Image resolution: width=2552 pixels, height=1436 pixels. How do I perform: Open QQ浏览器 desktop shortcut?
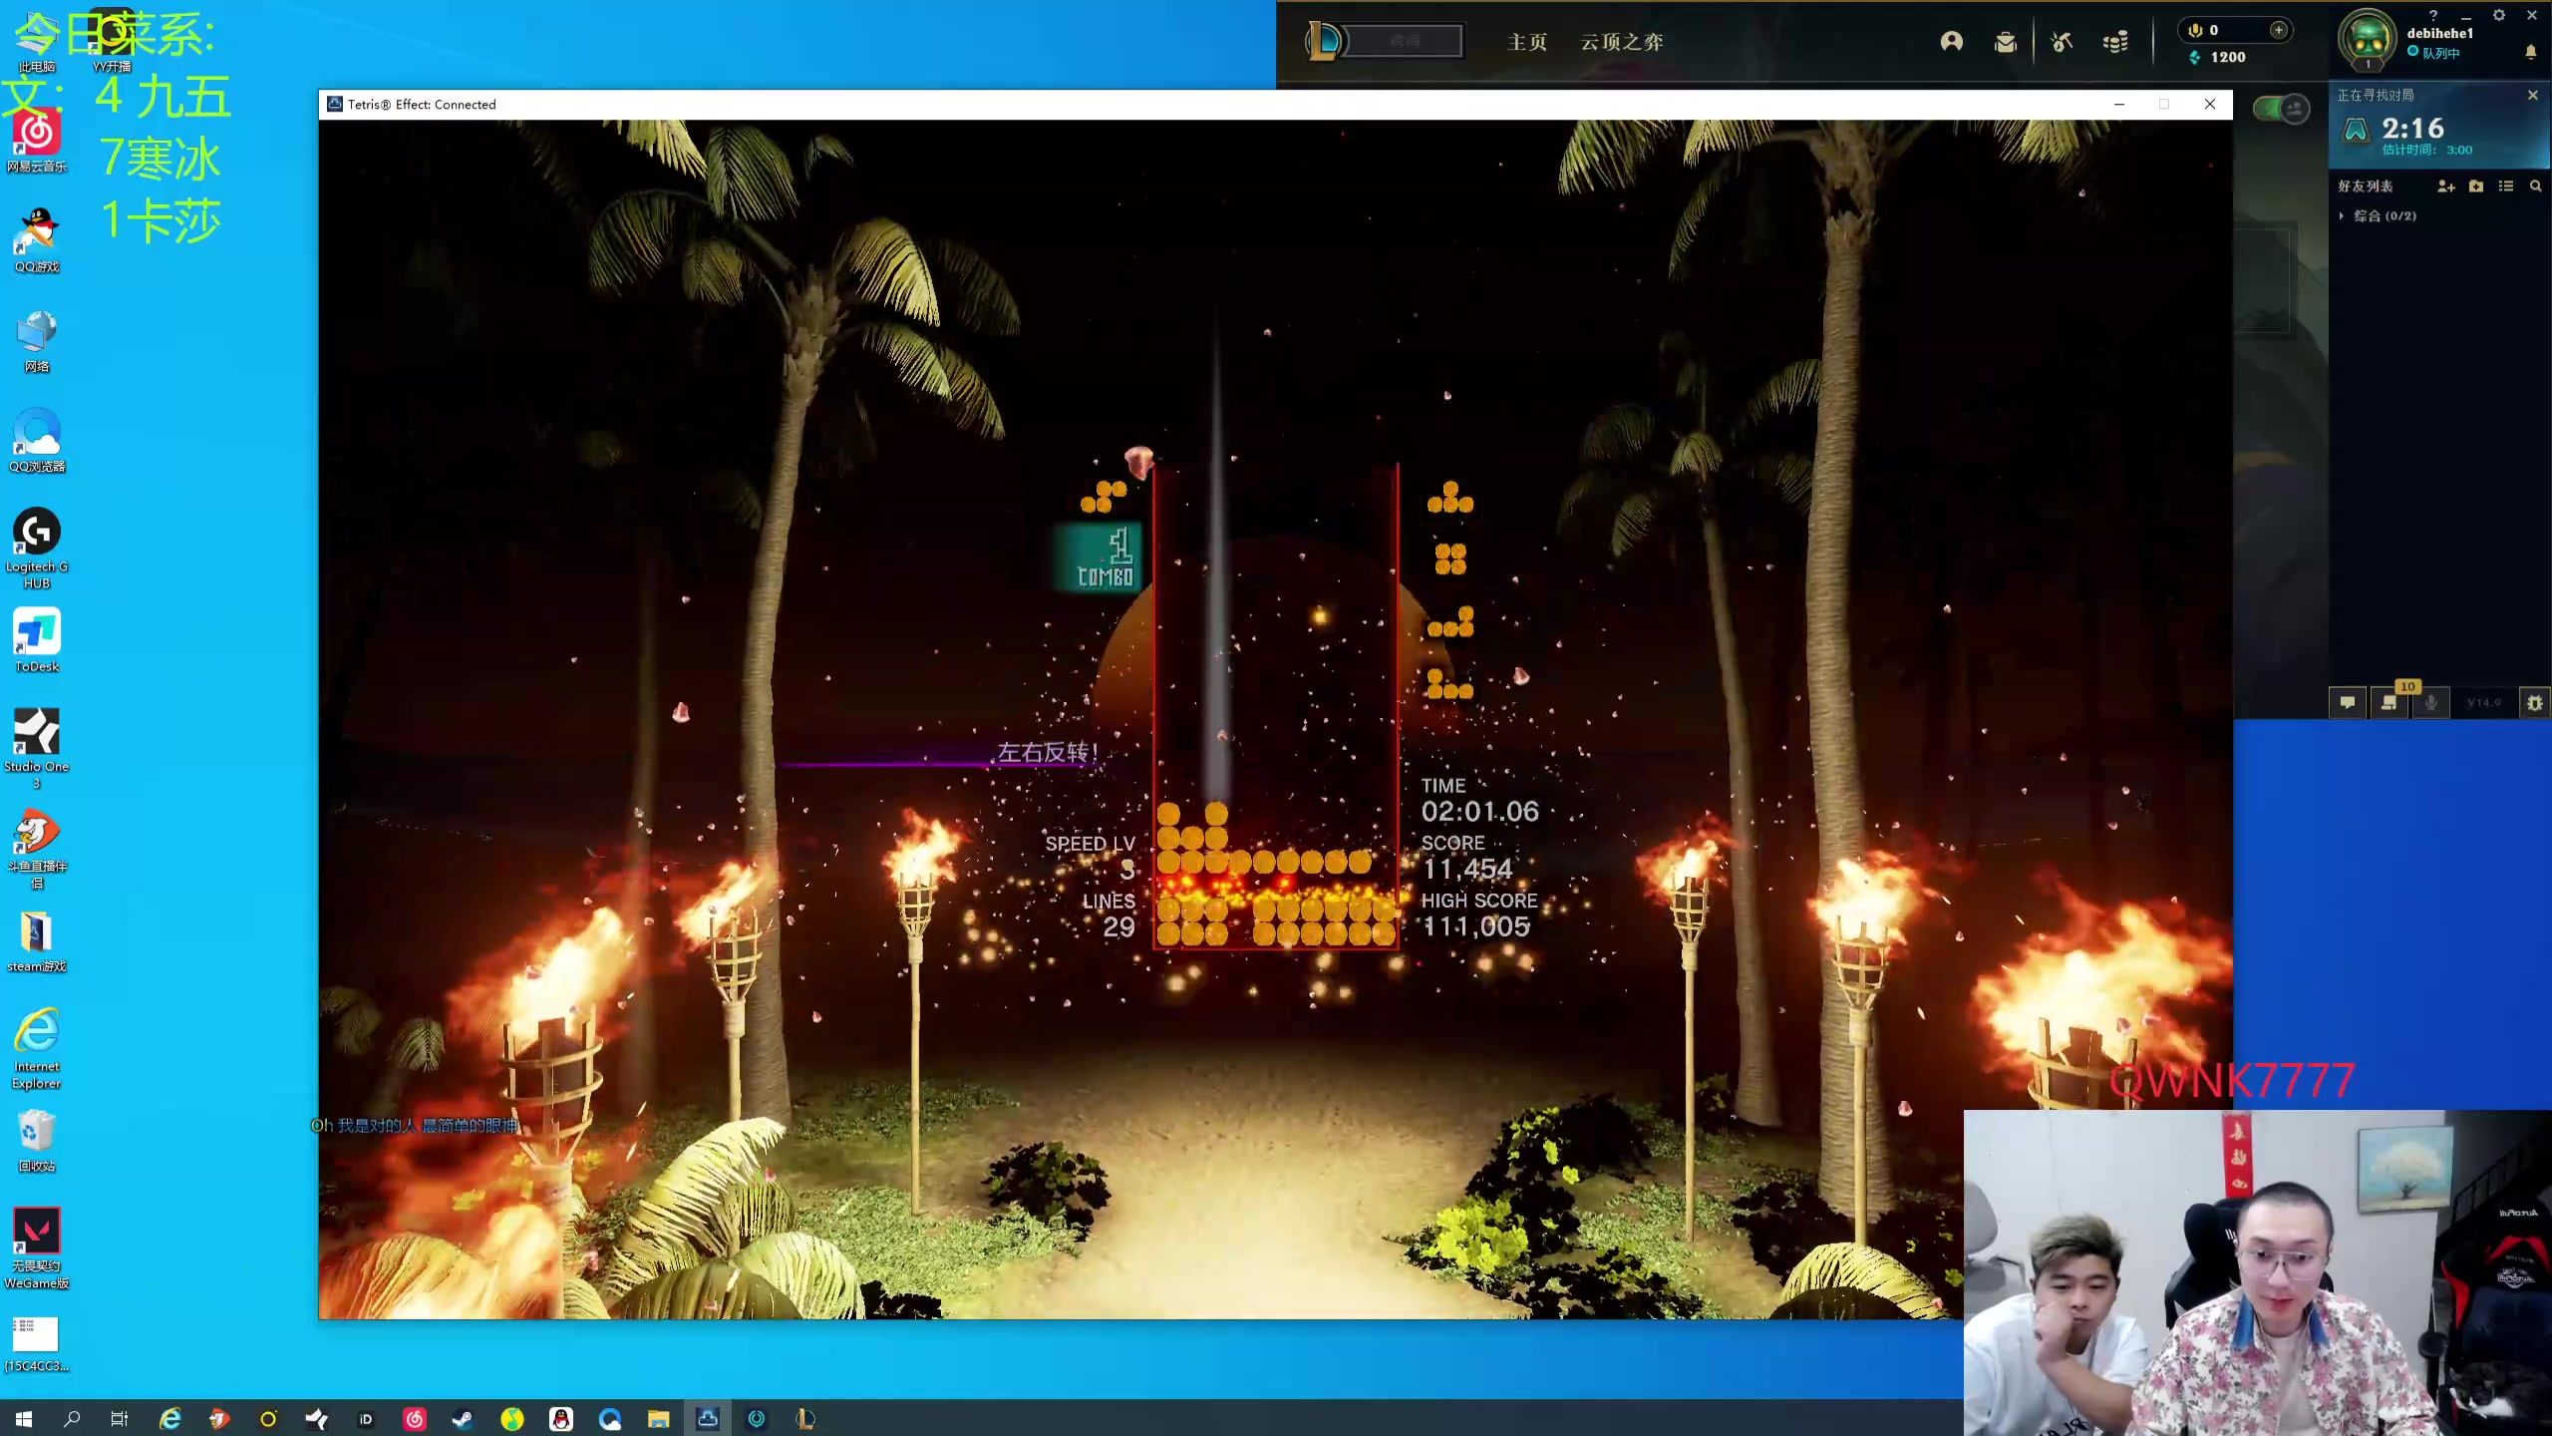(x=37, y=440)
